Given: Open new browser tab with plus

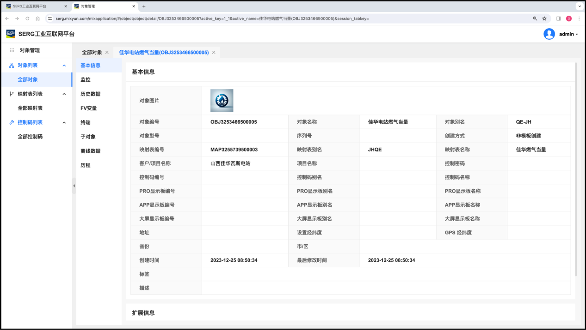Looking at the screenshot, I should coord(144,6).
